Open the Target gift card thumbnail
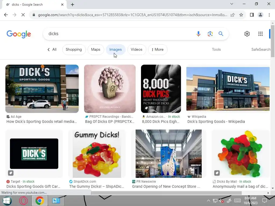Screen dimensions: 275x206 click(x=34, y=154)
